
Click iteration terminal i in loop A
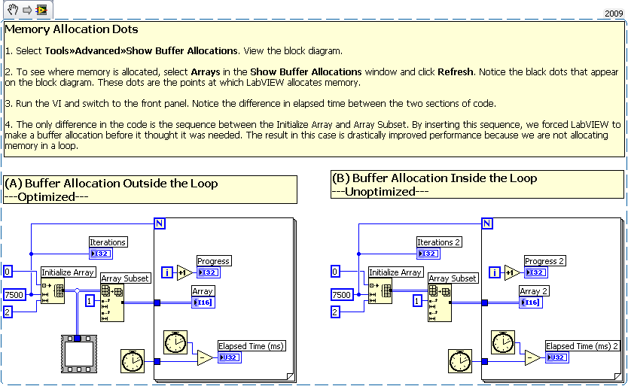[167, 272]
